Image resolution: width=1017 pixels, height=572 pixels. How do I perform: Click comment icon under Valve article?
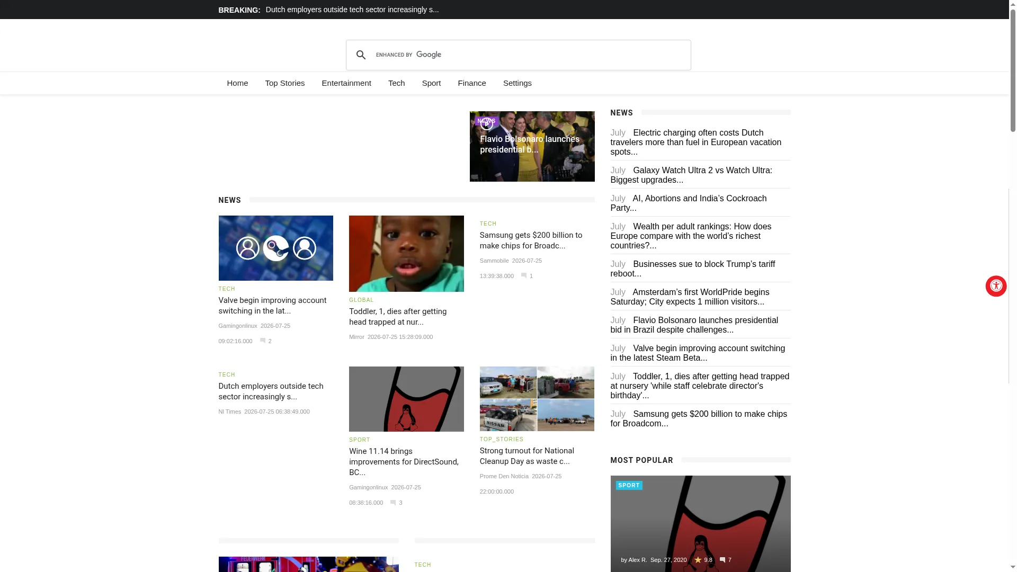[263, 341]
